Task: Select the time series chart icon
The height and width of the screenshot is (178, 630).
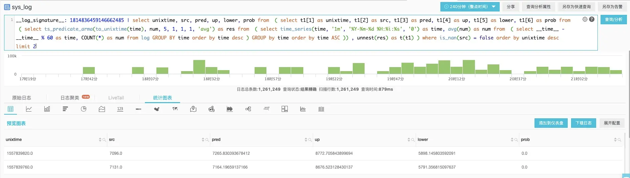Action: point(303,109)
